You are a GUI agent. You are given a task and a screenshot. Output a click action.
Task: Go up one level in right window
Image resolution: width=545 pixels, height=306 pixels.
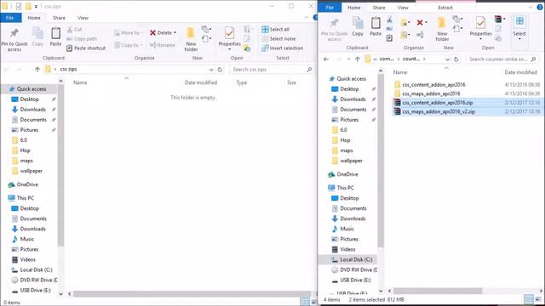point(358,59)
